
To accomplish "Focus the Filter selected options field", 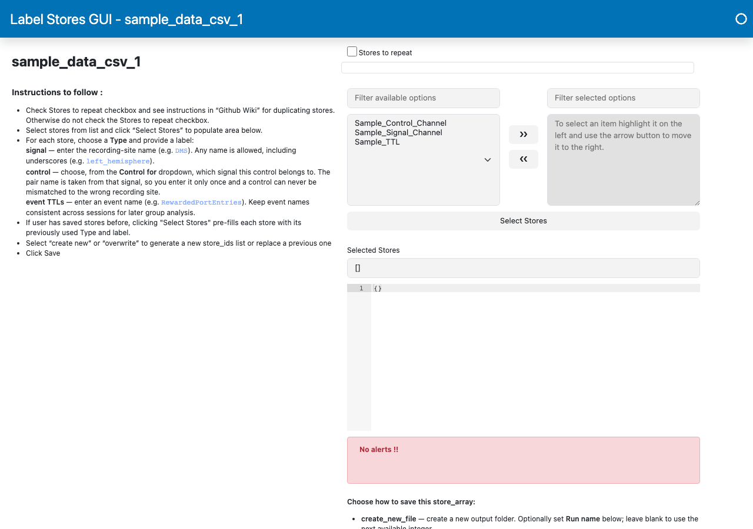I will click(624, 98).
